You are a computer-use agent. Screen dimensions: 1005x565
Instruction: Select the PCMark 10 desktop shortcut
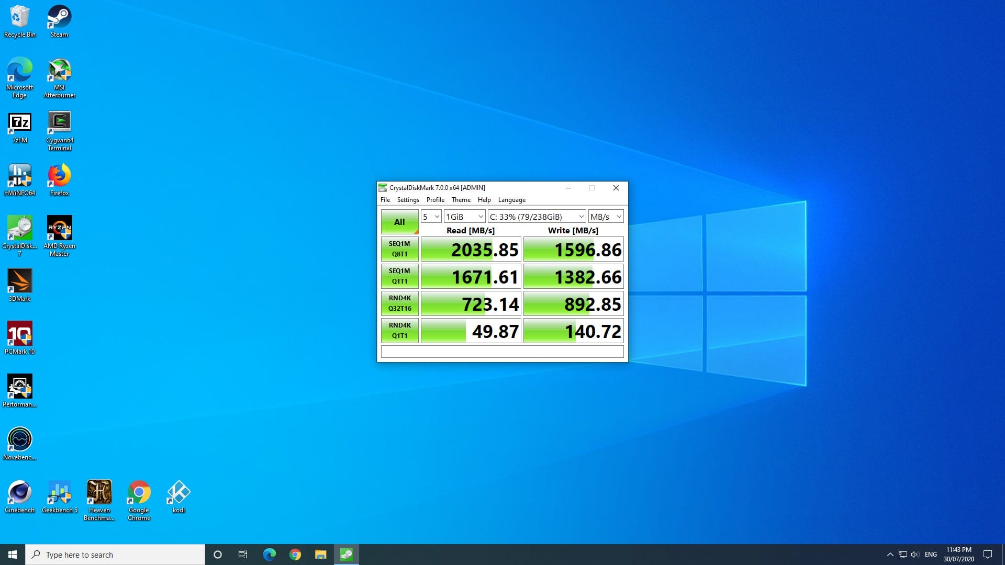pos(19,338)
